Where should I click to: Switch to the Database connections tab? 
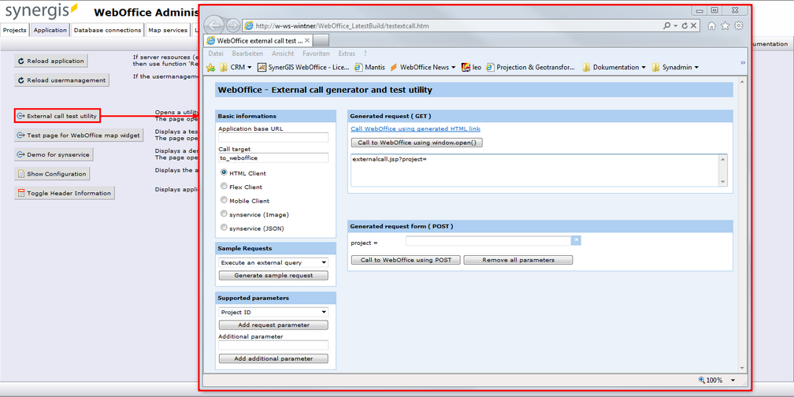107,31
